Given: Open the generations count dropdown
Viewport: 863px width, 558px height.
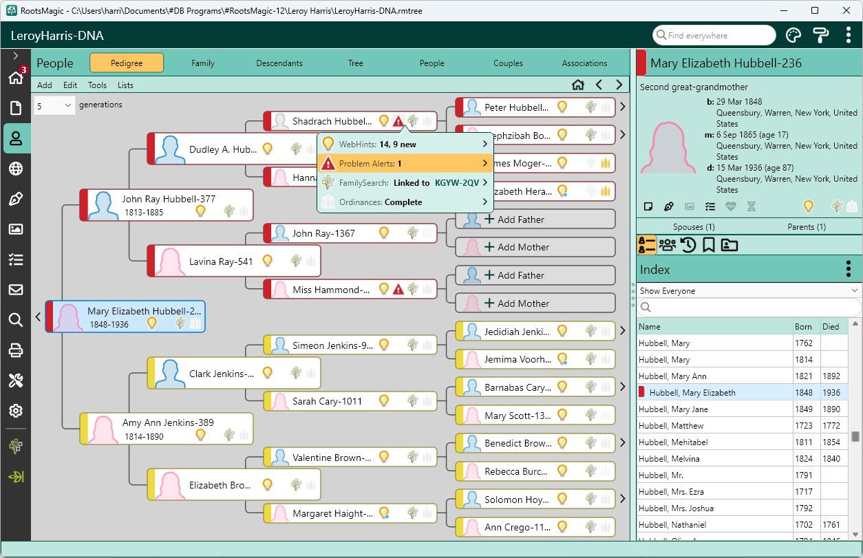Looking at the screenshot, I should pos(54,105).
